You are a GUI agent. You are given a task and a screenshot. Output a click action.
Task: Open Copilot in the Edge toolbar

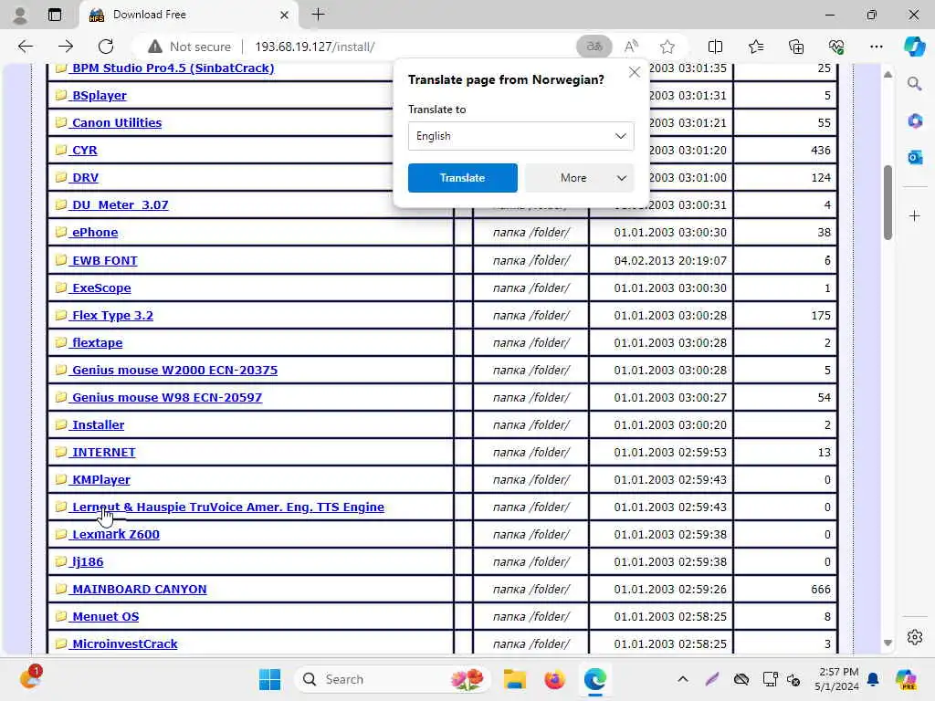[914, 47]
